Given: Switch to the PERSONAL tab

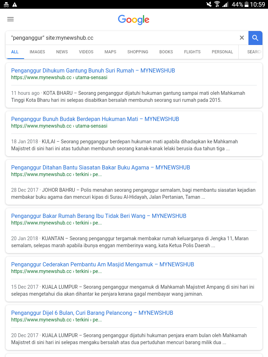Looking at the screenshot, I should point(222,52).
